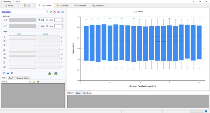Expand filter 4 values chevron
Image resolution: width=210 pixels, height=113 pixels.
tap(61, 50)
